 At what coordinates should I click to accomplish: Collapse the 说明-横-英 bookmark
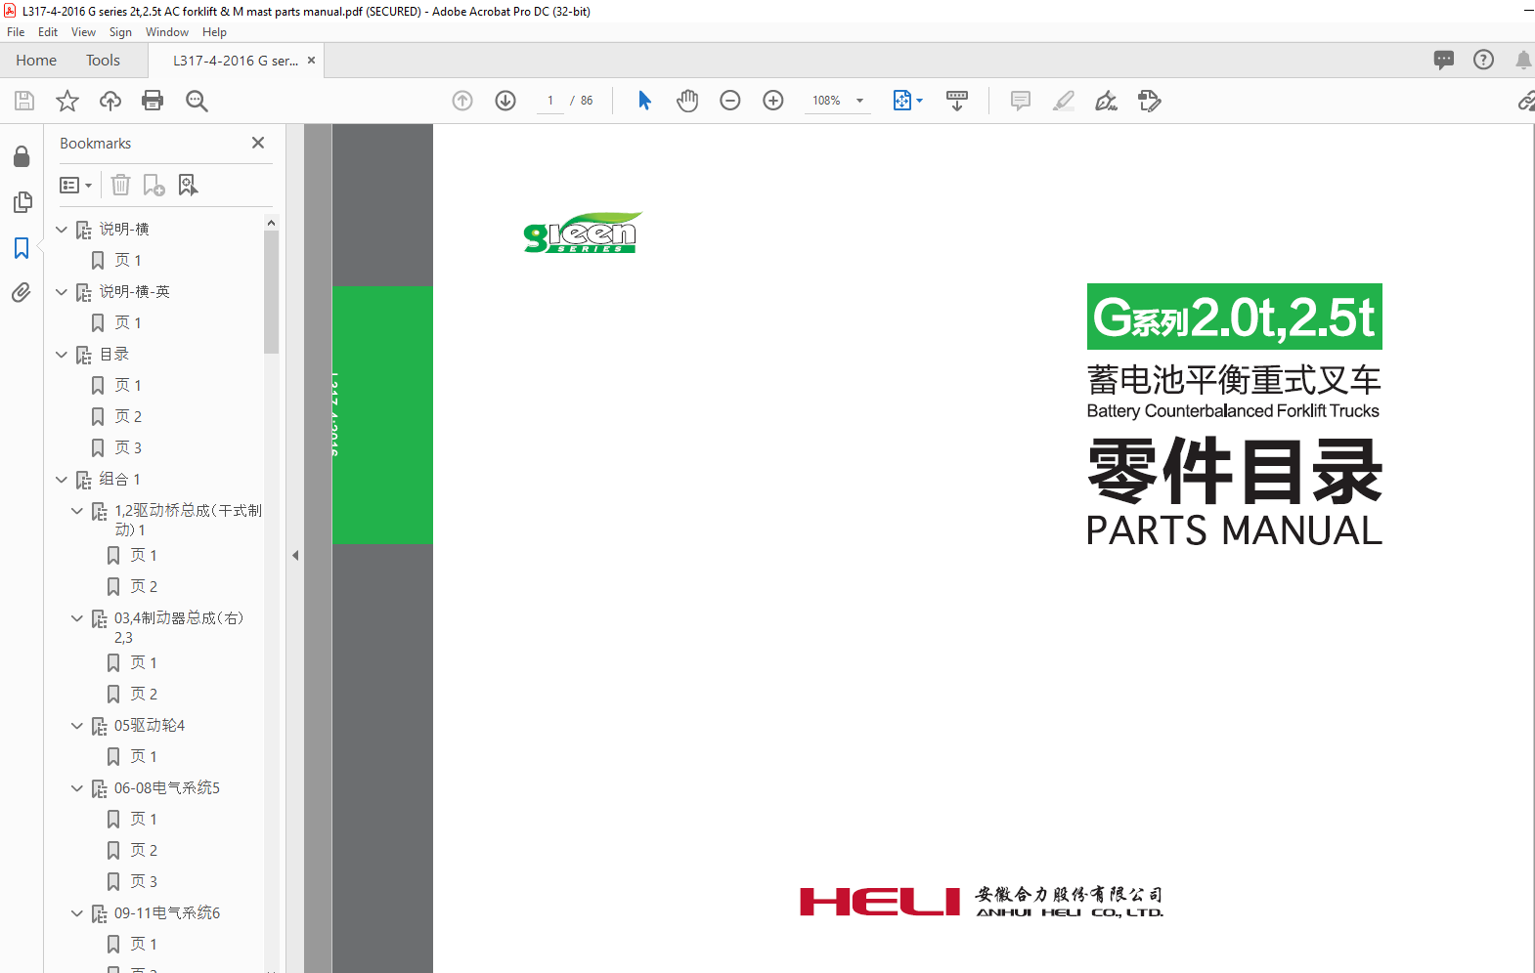click(62, 292)
